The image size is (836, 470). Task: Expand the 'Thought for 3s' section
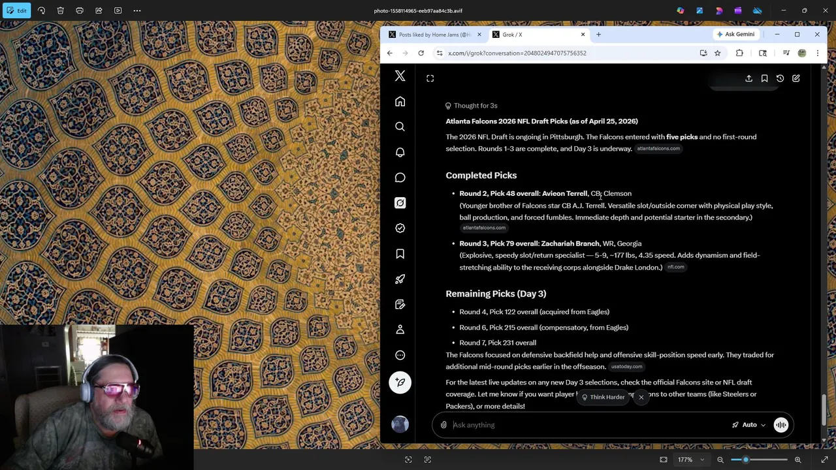pyautogui.click(x=472, y=106)
